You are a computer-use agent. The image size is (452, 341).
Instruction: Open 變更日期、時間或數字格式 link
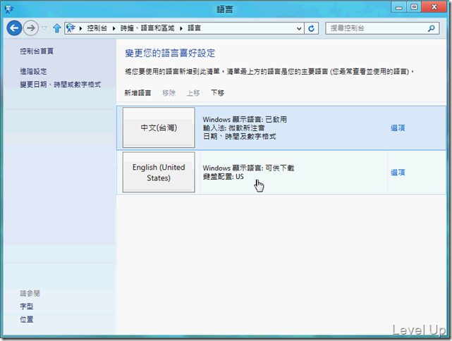pyautogui.click(x=61, y=85)
